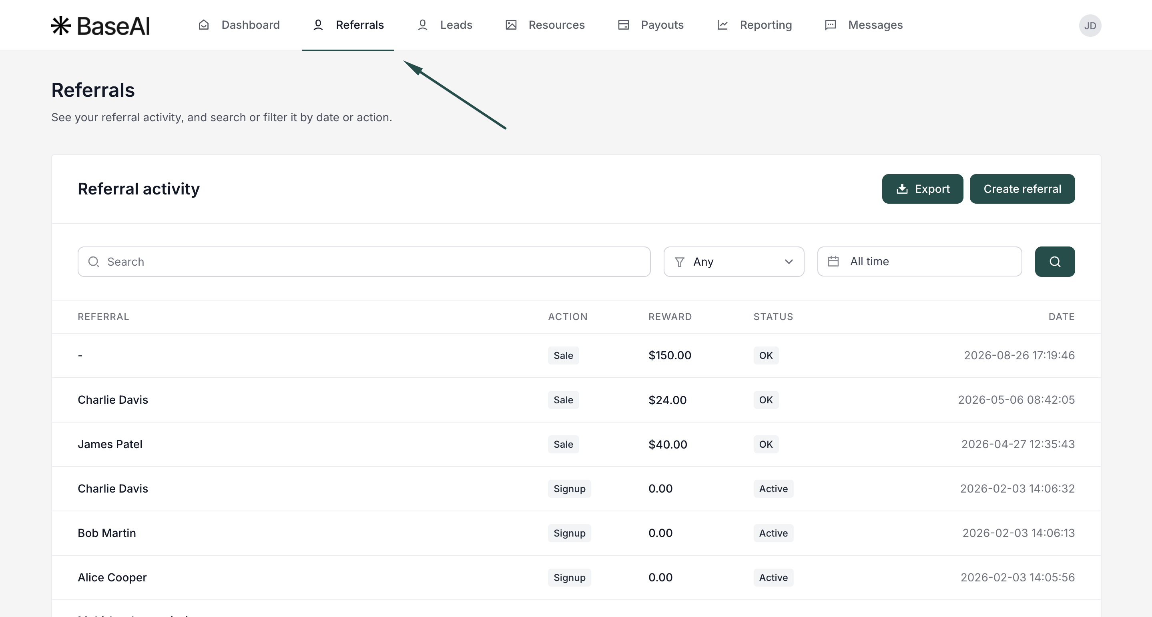This screenshot has height=617, width=1152.
Task: Click the Reporting chart icon
Action: pos(722,25)
